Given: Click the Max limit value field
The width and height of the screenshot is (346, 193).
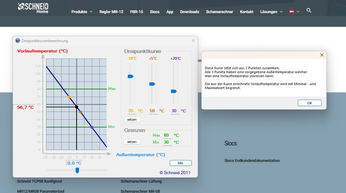Looking at the screenshot, I should point(166,135).
